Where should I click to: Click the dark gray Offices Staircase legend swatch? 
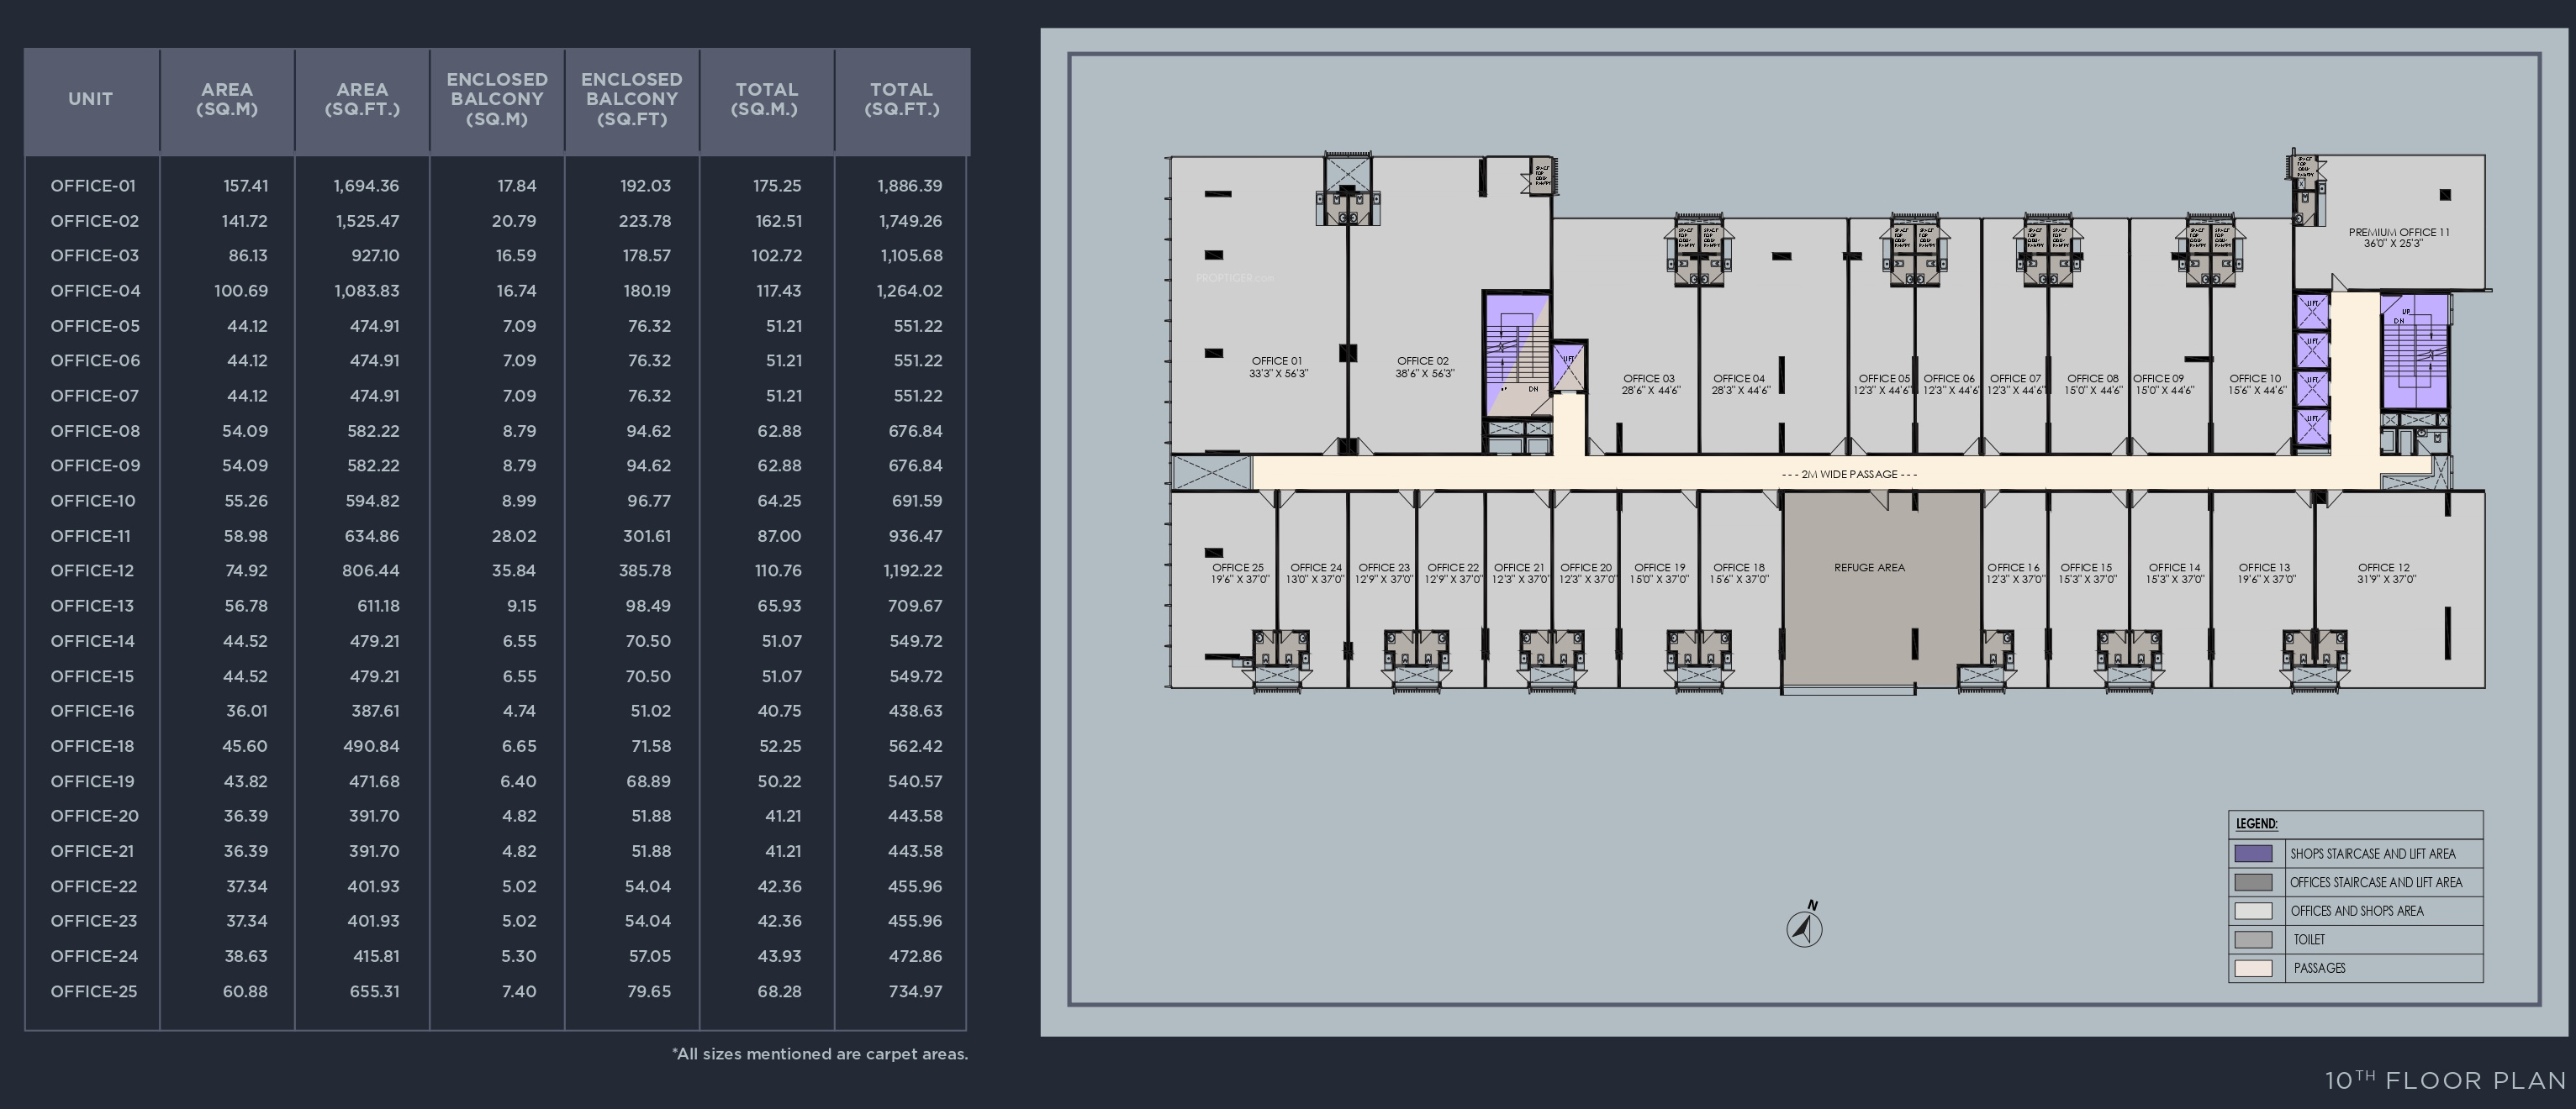coord(2253,882)
